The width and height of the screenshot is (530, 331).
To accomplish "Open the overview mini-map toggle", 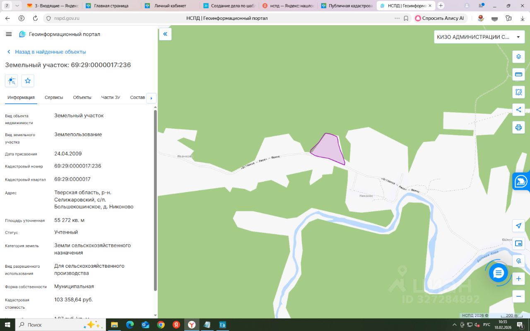I will click(x=518, y=243).
